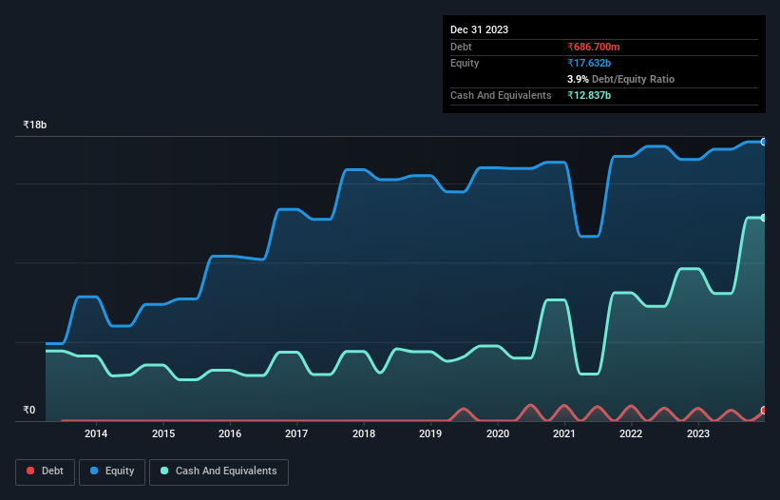Click the ₹12.837b cash value
This screenshot has height=500, width=780.
[589, 95]
